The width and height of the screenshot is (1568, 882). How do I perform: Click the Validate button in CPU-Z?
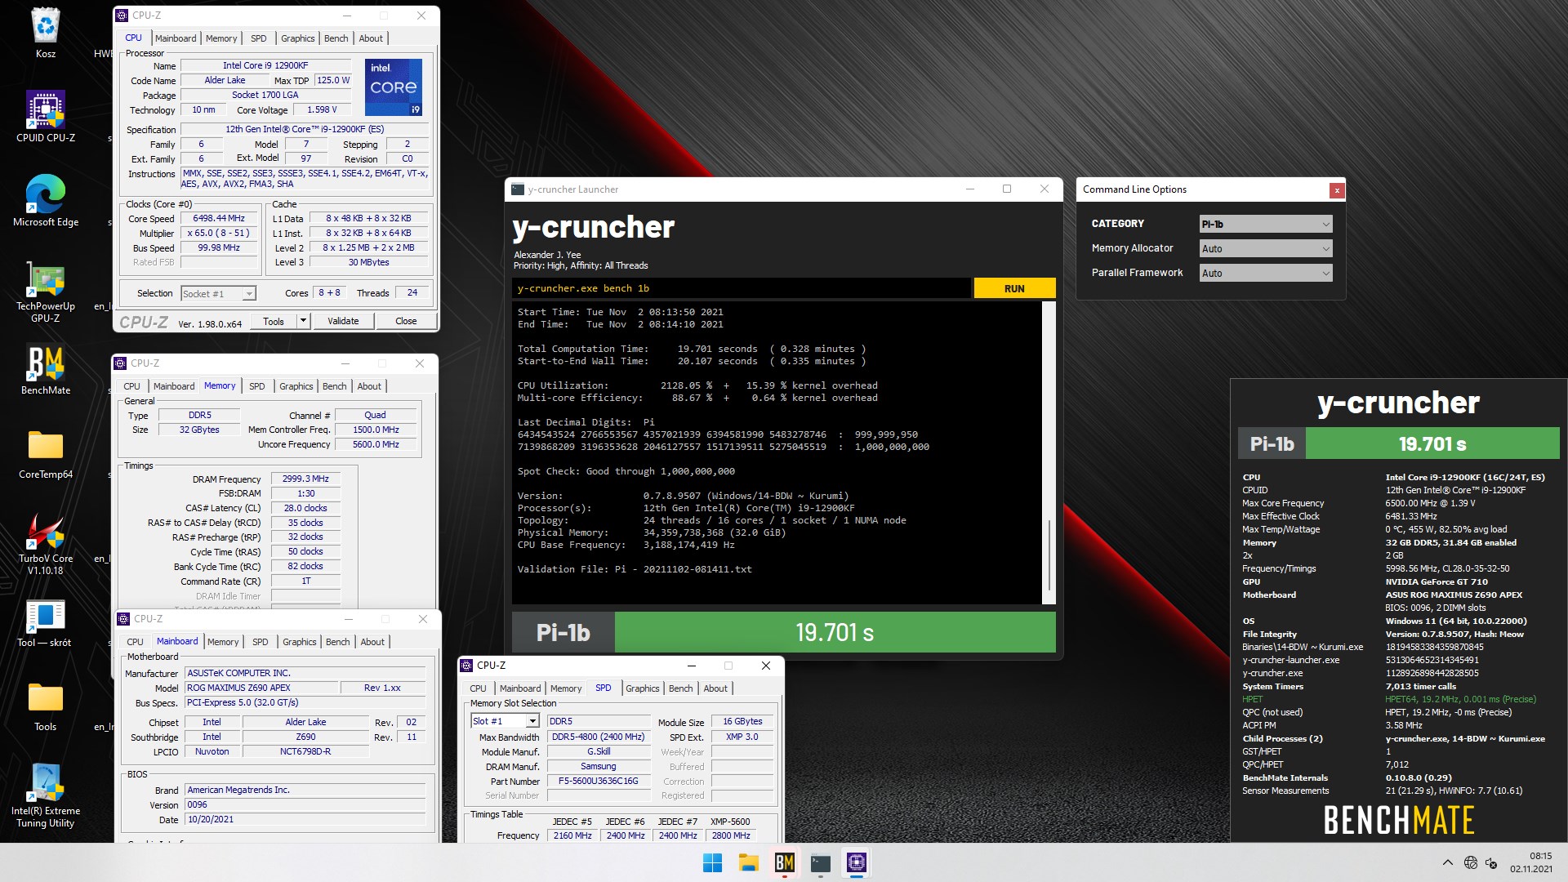click(x=343, y=321)
